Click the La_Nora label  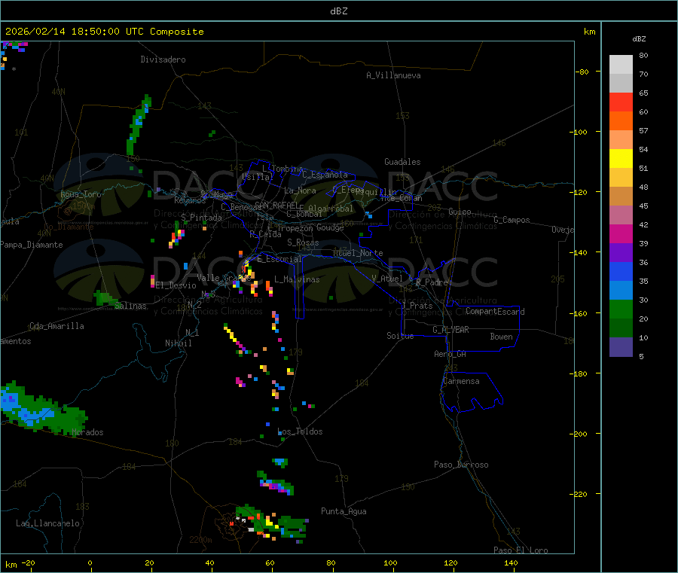pos(300,190)
